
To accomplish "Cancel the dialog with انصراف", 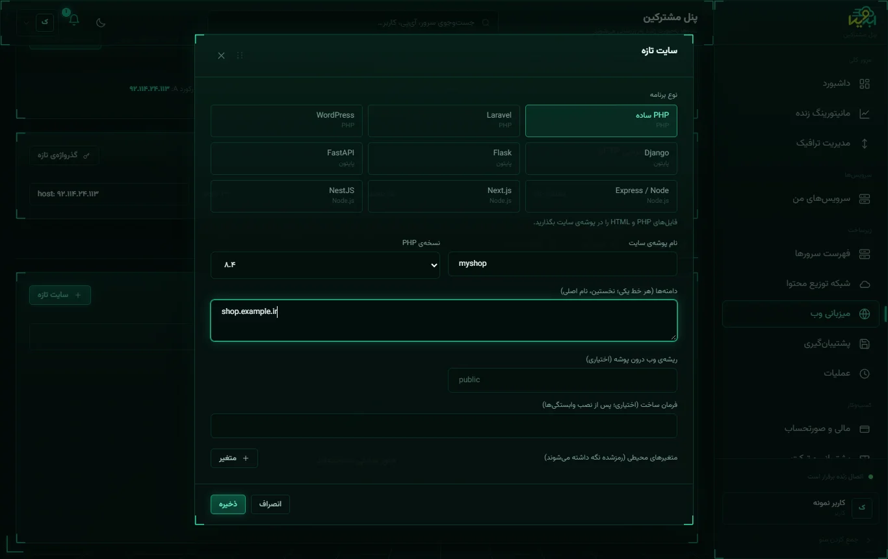I will tap(270, 504).
